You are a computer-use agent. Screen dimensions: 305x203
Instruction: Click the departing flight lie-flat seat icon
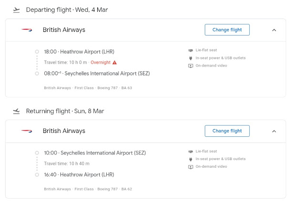(191, 50)
